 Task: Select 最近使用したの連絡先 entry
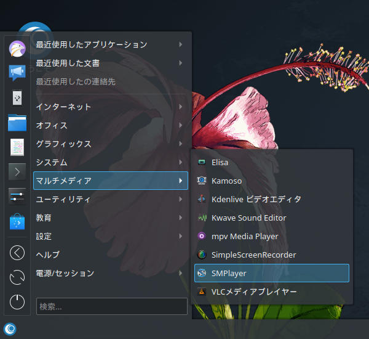[111, 81]
